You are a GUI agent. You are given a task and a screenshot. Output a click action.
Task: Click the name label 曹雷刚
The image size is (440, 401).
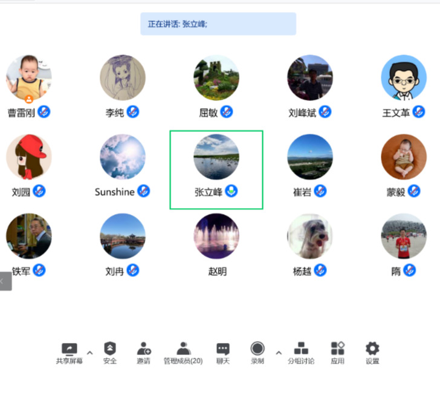pos(21,113)
